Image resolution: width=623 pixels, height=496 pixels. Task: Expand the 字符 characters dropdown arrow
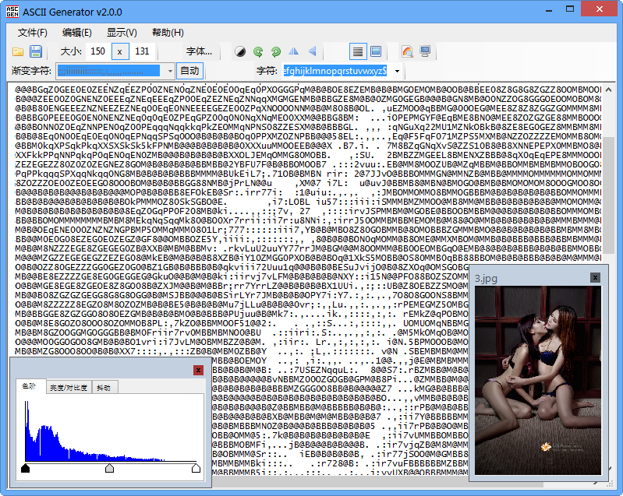point(397,72)
